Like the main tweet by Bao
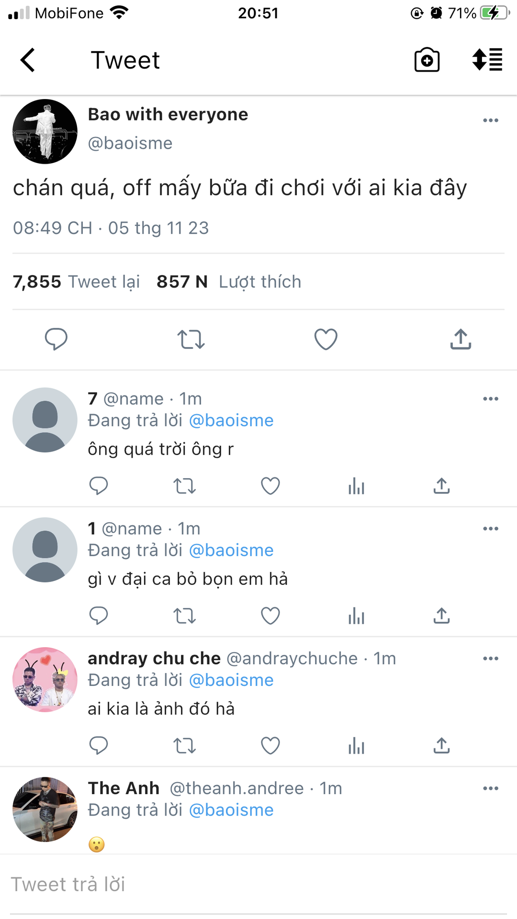The height and width of the screenshot is (919, 517). pyautogui.click(x=326, y=339)
